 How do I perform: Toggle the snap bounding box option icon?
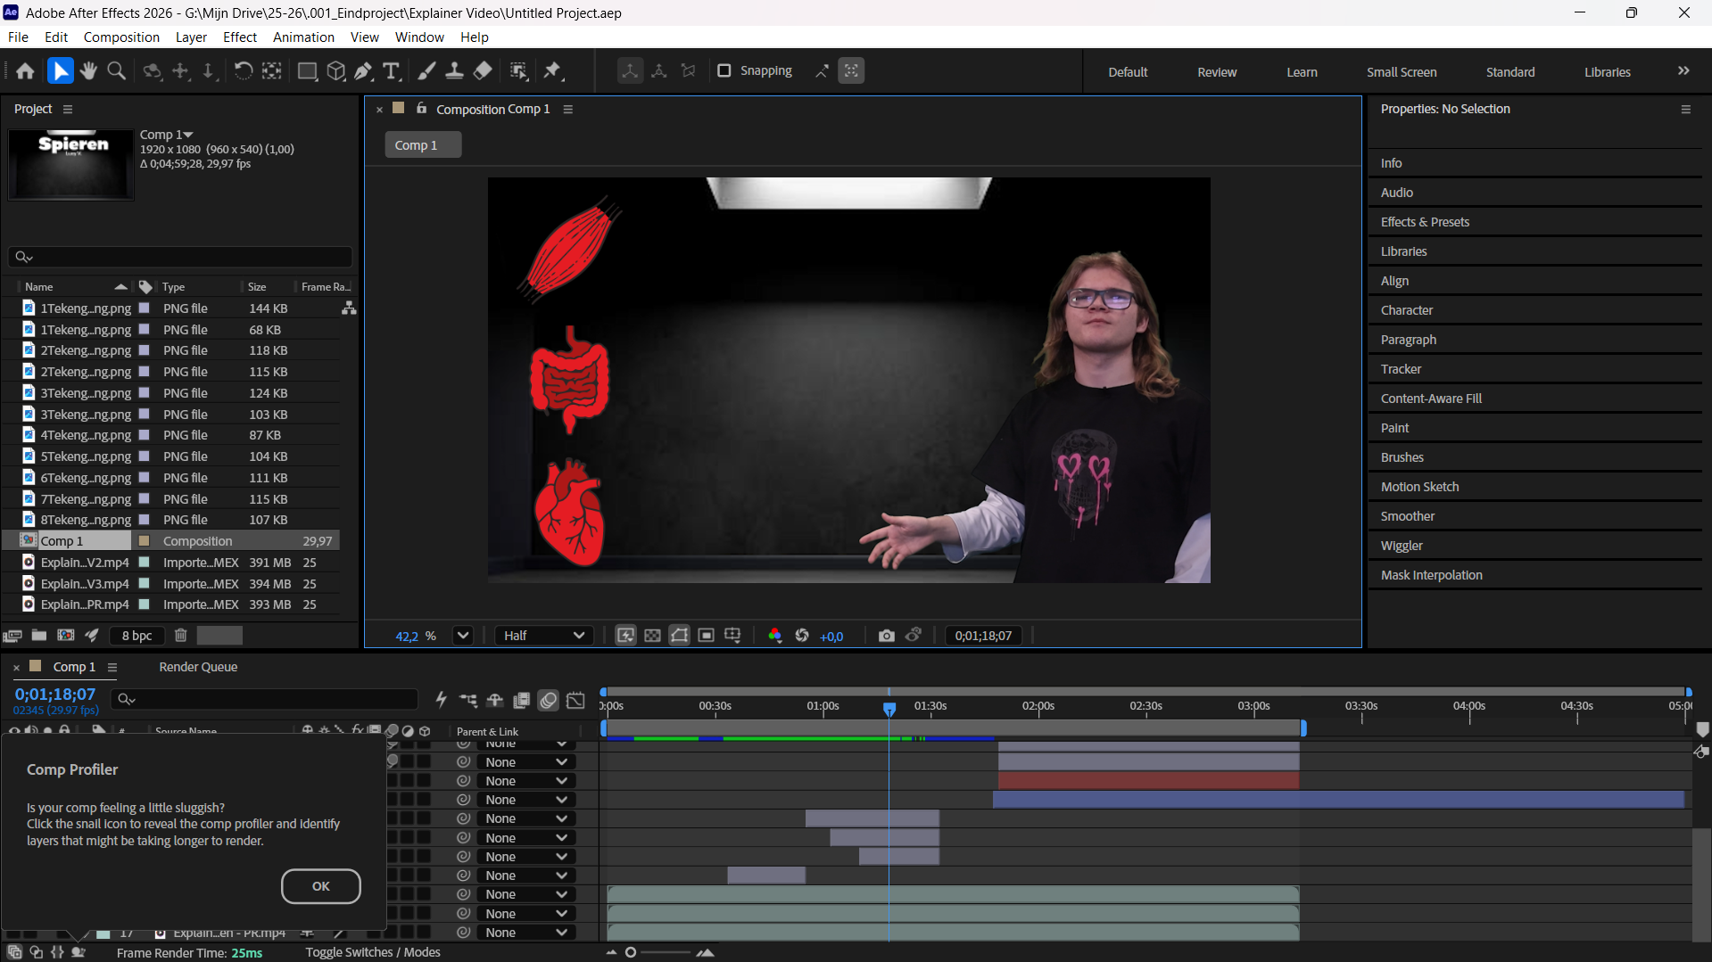tap(851, 71)
